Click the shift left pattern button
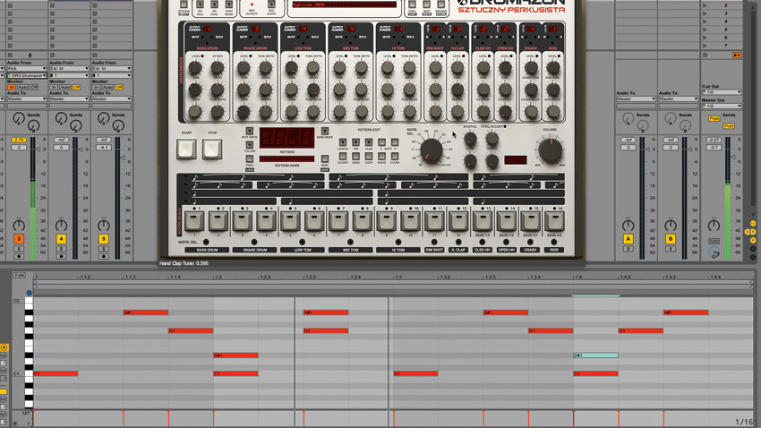 click(x=382, y=142)
